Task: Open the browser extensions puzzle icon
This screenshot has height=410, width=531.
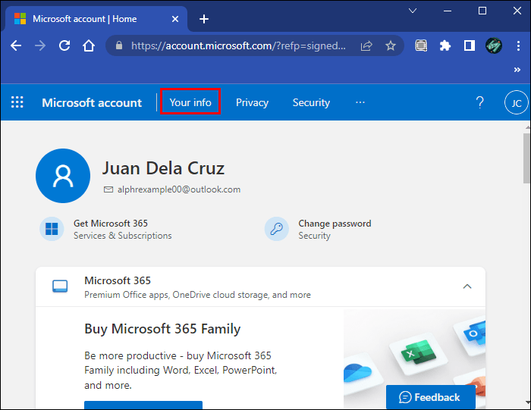Action: (445, 45)
